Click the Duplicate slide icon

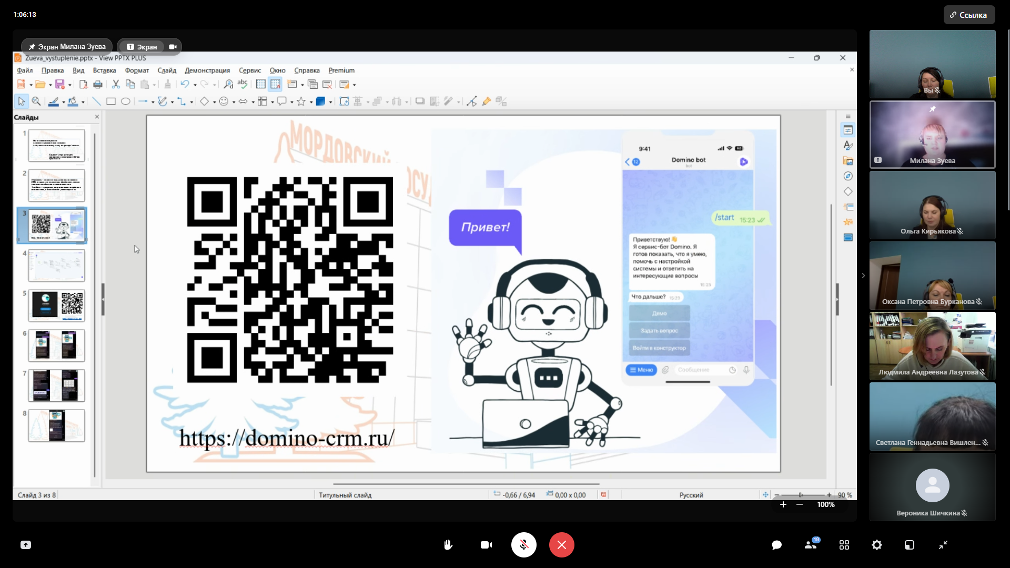(x=312, y=84)
